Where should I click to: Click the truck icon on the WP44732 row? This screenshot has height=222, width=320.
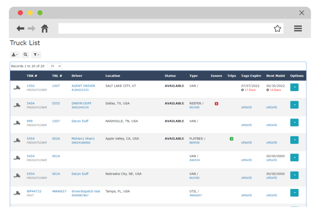click(x=17, y=193)
